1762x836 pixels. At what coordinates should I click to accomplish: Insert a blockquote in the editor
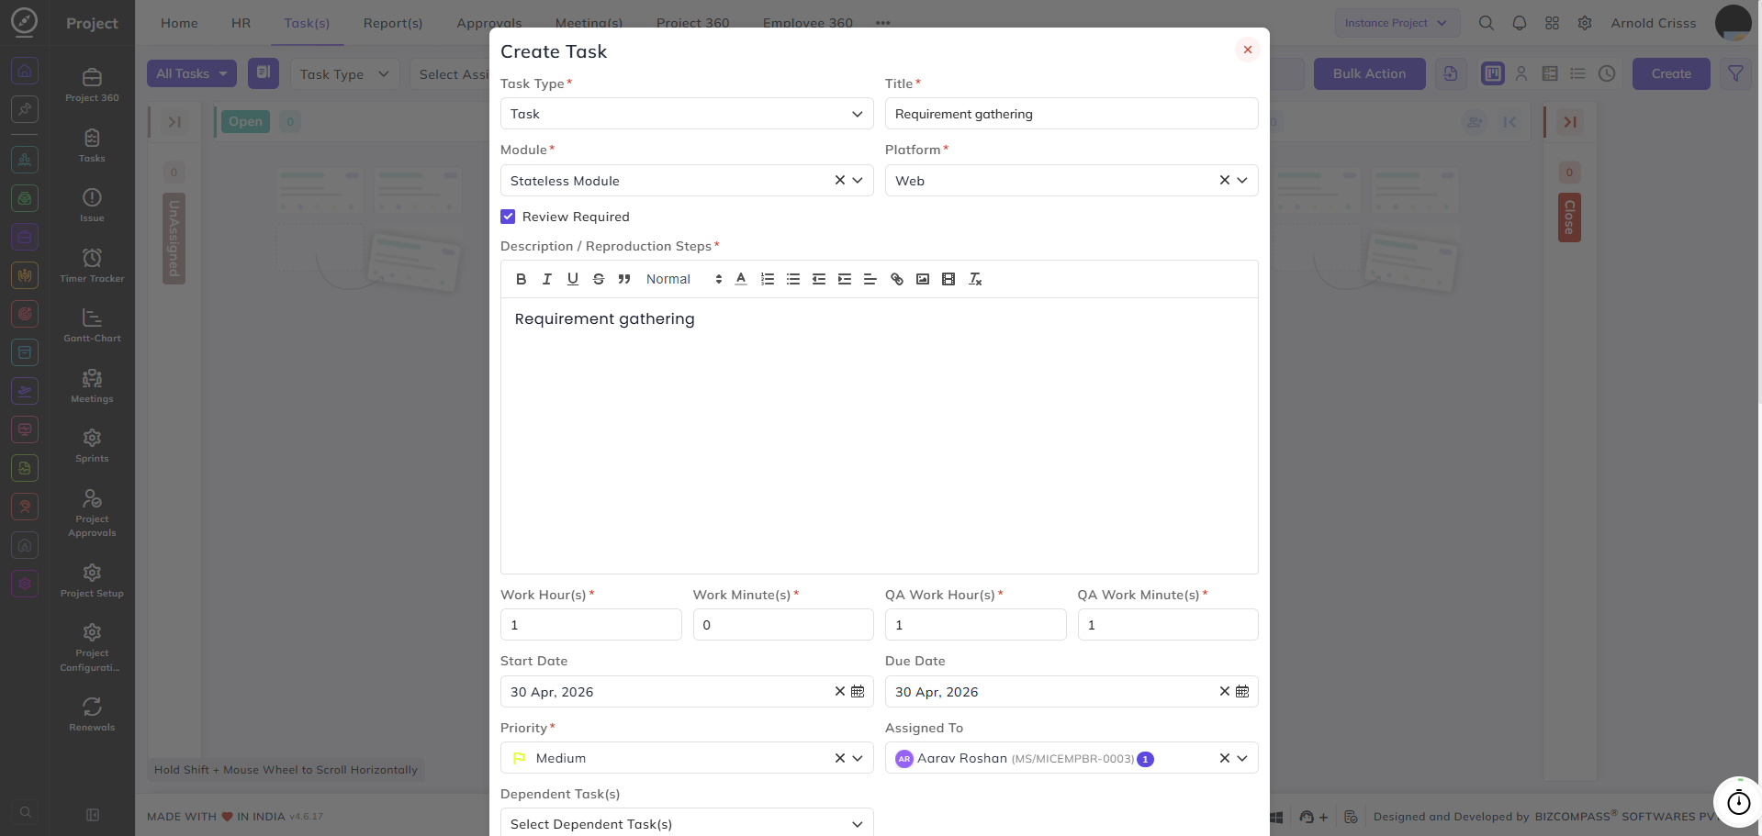[624, 279]
